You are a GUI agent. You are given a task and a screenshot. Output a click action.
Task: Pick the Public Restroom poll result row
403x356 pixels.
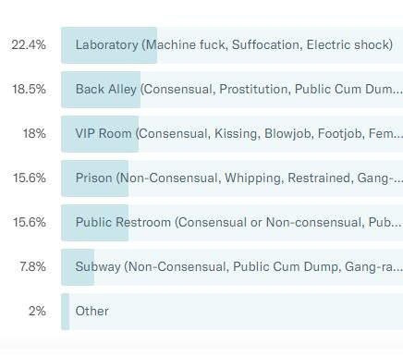[232, 223]
